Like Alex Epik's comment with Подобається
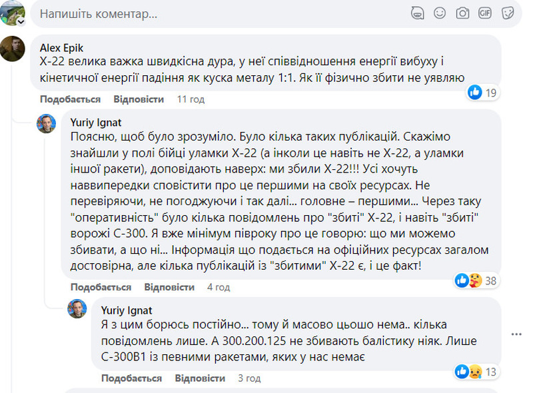 [x=71, y=99]
